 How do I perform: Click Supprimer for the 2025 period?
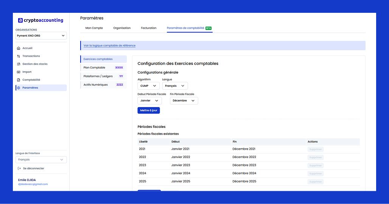316,182
